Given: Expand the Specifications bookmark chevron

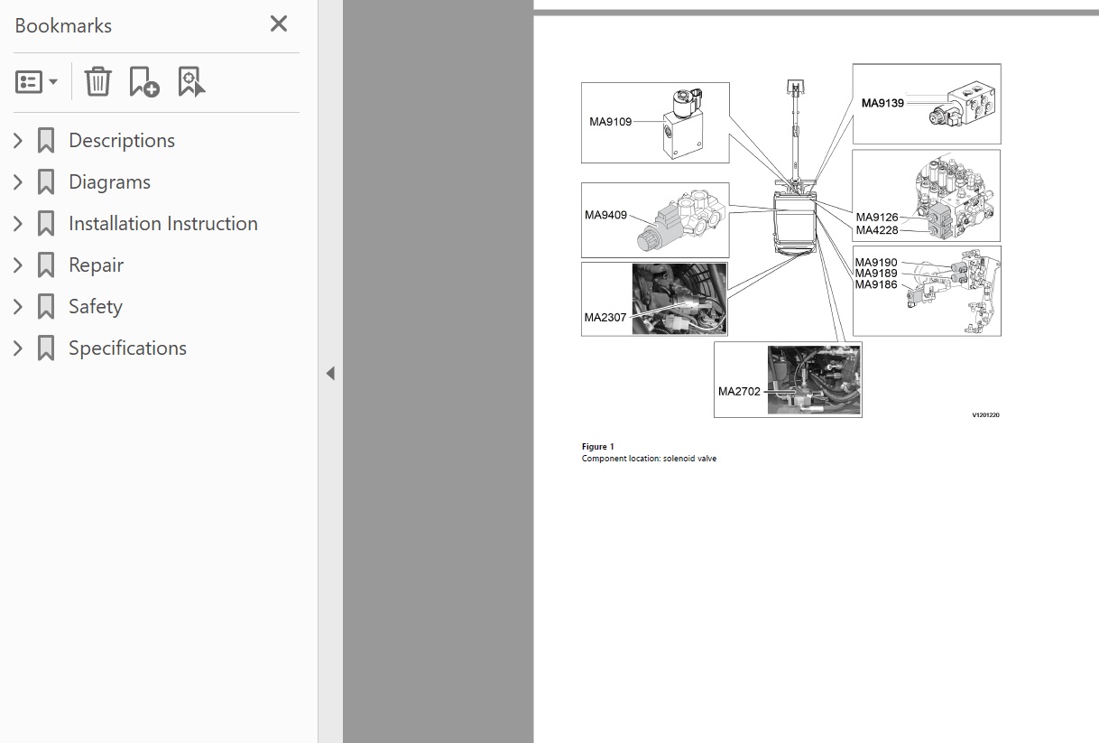Looking at the screenshot, I should click(x=17, y=348).
